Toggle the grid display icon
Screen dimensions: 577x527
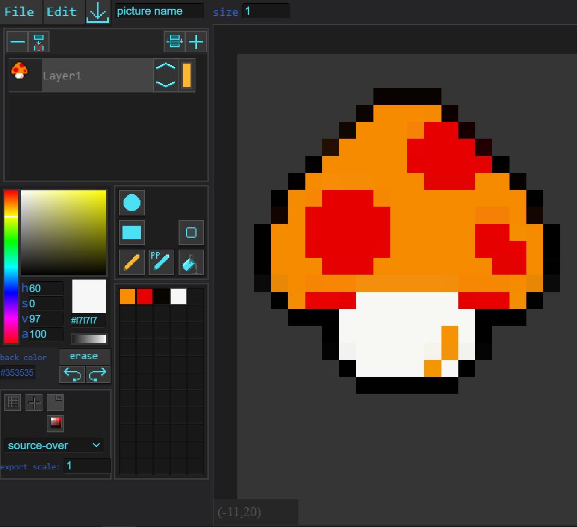coord(13,402)
